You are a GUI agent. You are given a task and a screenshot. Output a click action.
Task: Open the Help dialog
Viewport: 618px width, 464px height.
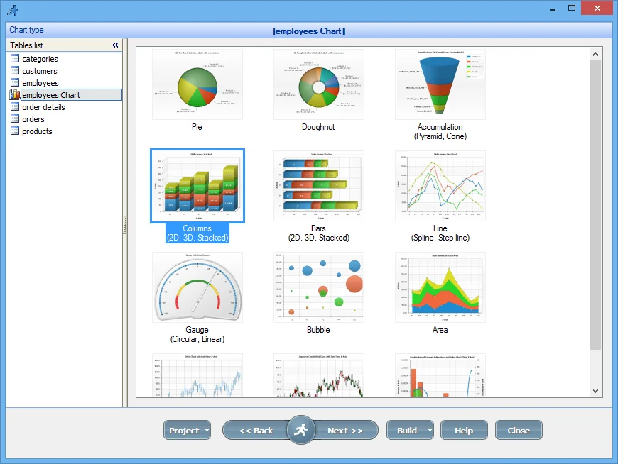coord(463,430)
